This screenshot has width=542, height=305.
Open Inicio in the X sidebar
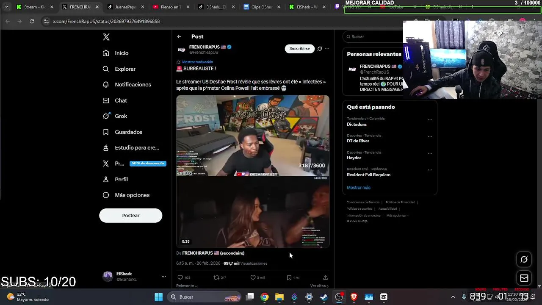(x=116, y=53)
